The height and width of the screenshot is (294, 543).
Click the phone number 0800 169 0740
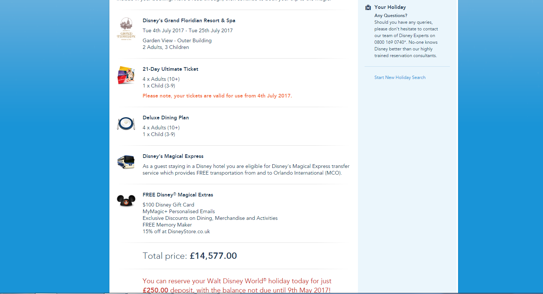coord(389,42)
